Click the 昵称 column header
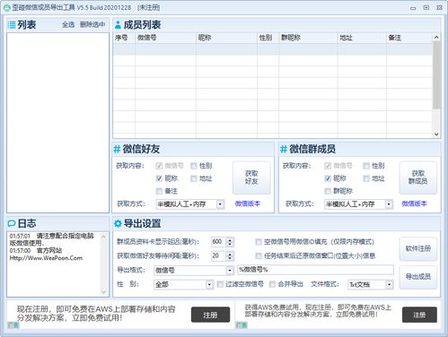 [226, 38]
